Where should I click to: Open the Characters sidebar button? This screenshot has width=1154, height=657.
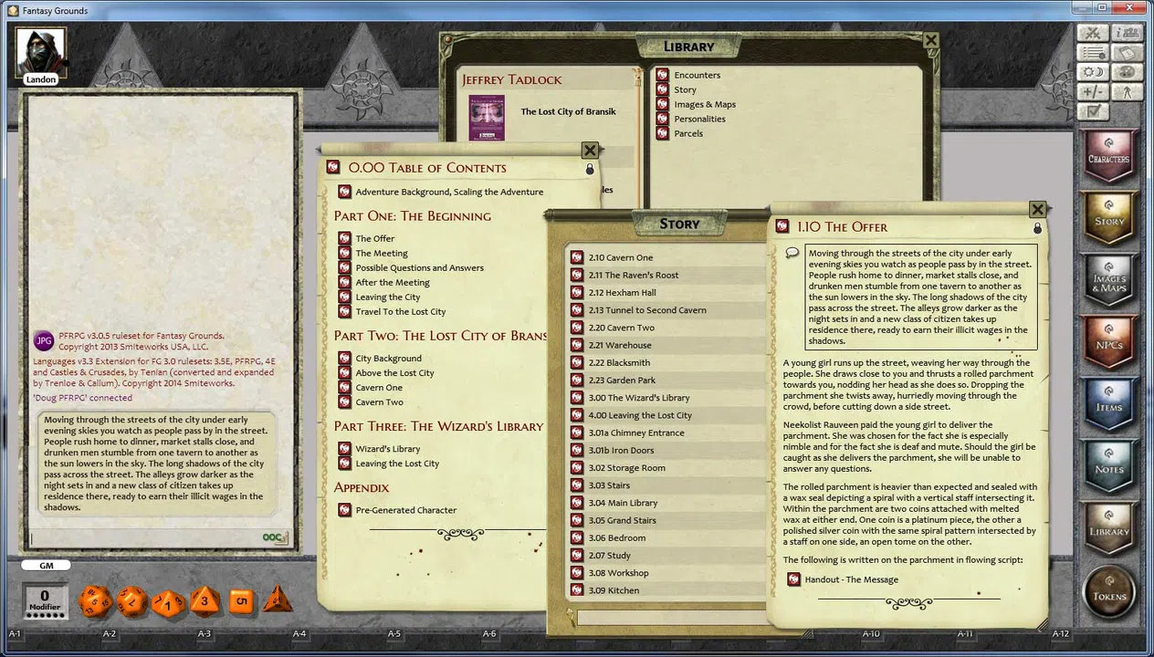click(1109, 158)
